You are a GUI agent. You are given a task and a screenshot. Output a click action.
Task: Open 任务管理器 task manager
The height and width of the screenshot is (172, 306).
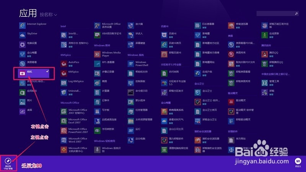[138, 111]
